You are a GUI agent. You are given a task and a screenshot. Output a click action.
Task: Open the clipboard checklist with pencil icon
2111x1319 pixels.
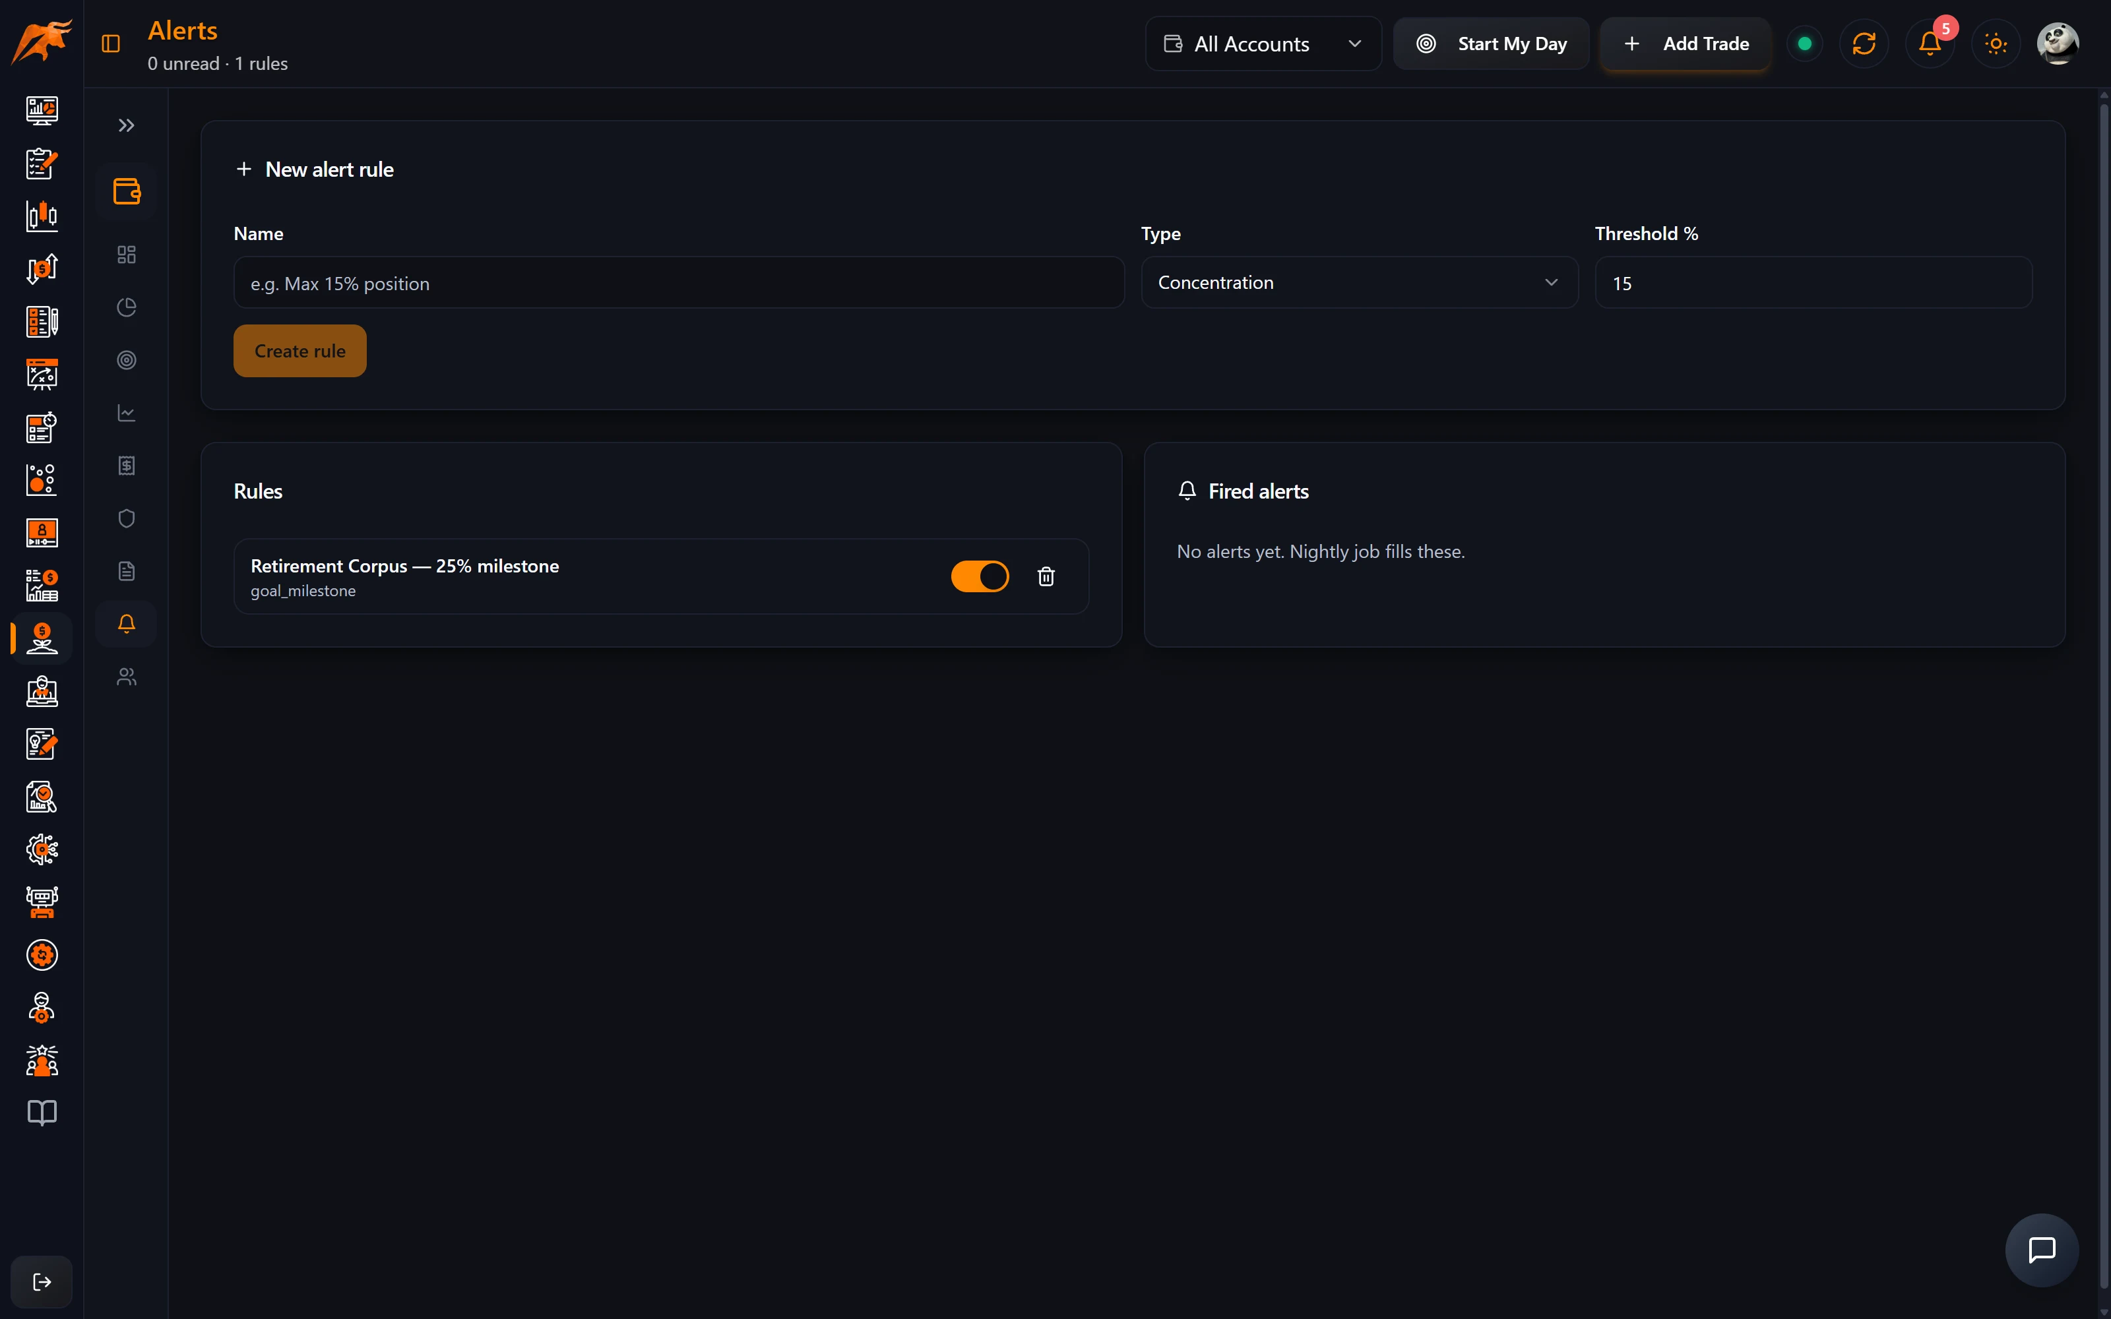[x=42, y=163]
